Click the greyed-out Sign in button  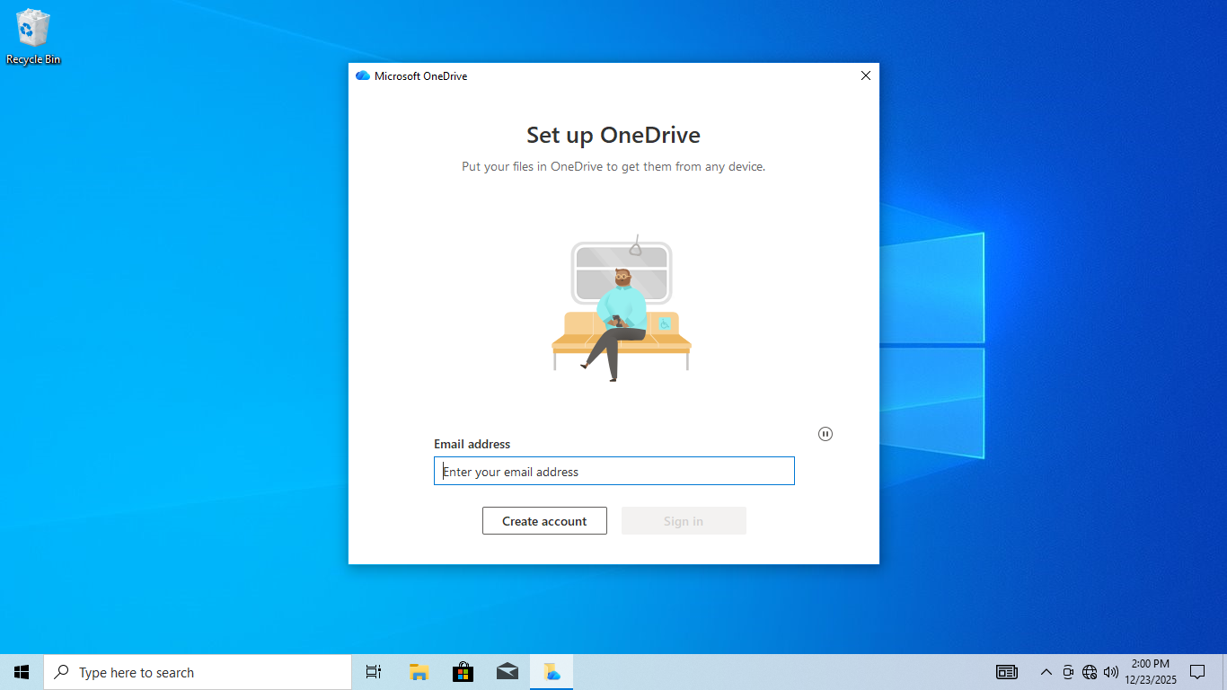[x=684, y=521]
